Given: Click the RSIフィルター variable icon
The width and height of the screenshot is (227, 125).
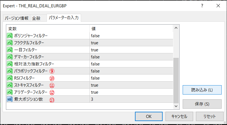Looking at the screenshot, I should click(x=10, y=78).
